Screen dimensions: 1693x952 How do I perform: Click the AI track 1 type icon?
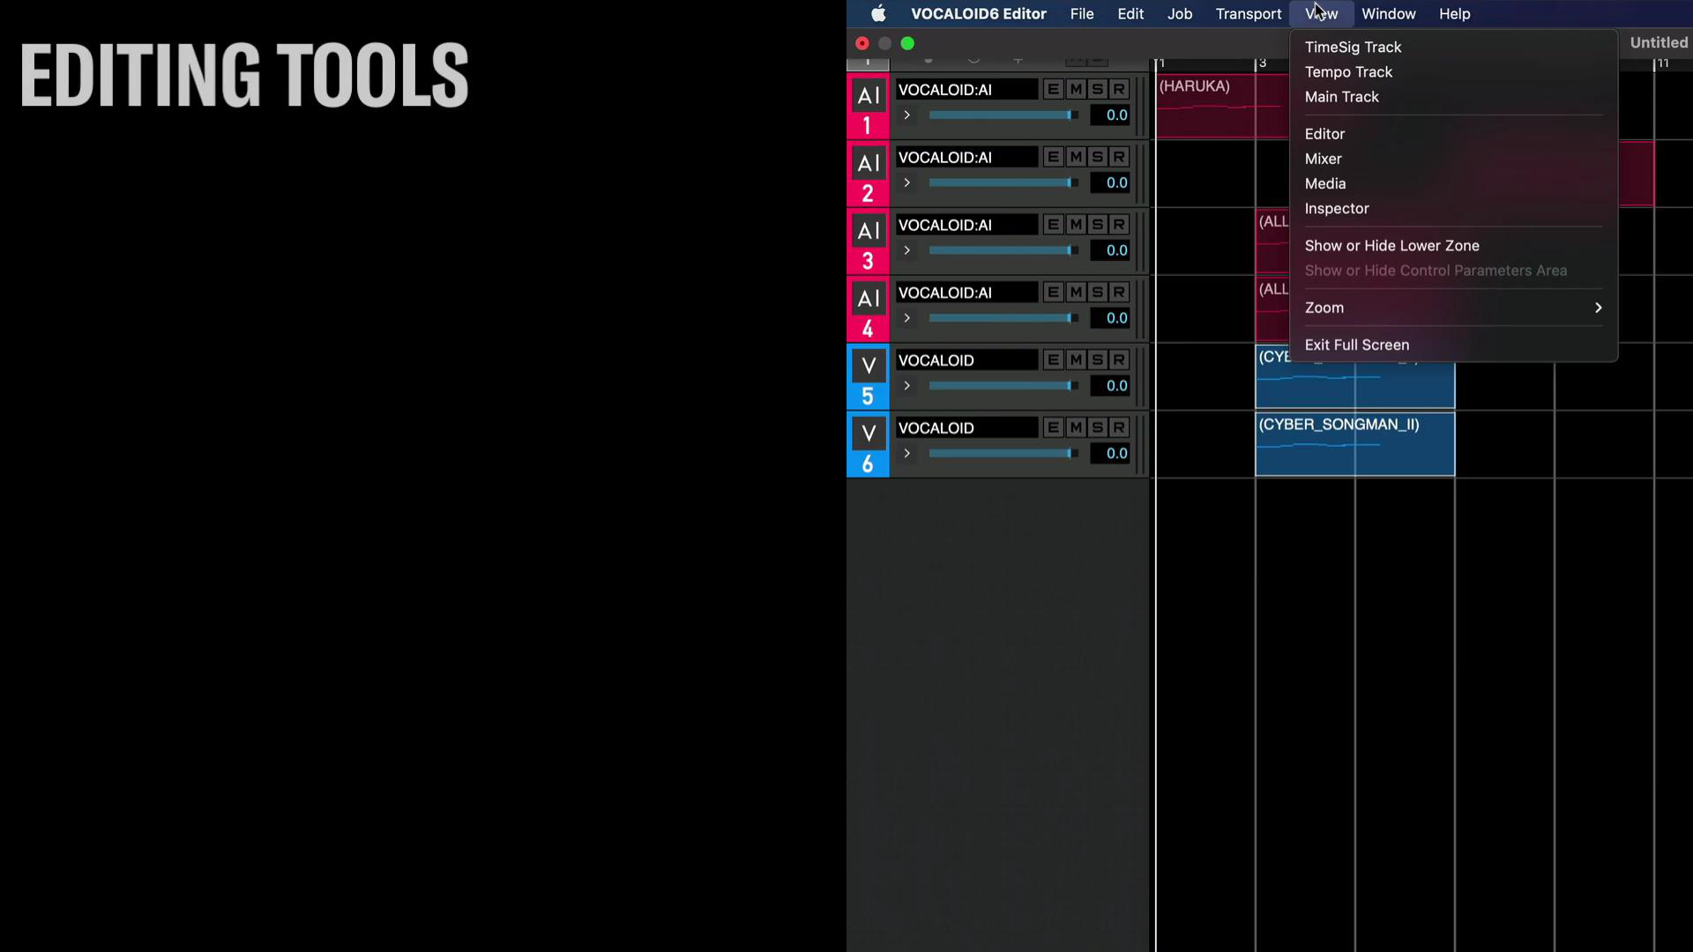(868, 95)
